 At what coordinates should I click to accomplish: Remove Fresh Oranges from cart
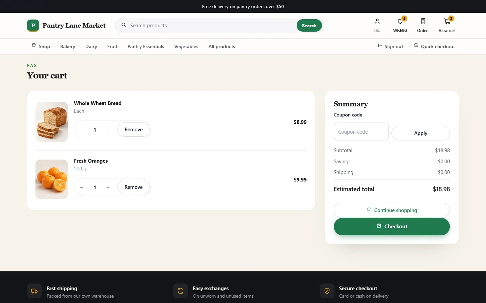[x=134, y=187]
